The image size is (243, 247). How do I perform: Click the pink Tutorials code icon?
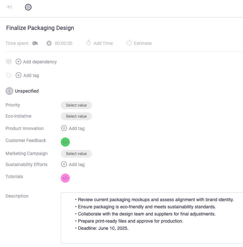click(x=65, y=178)
